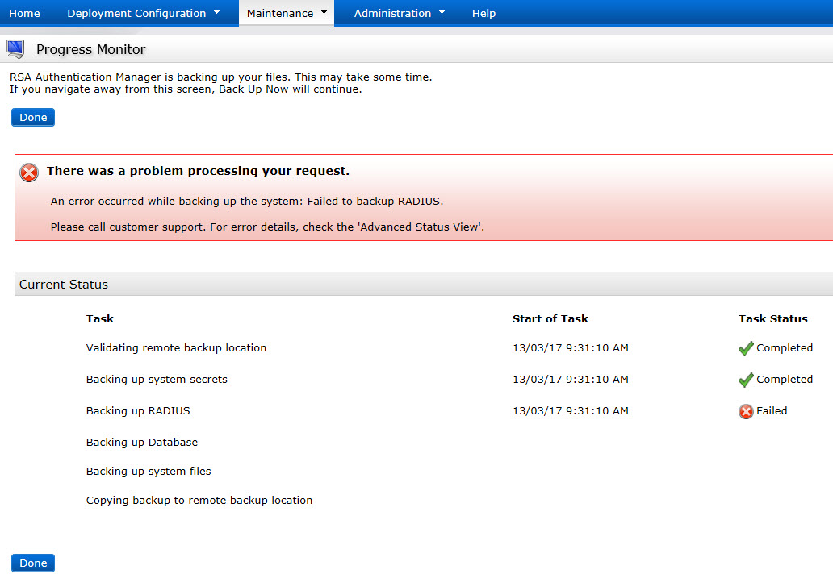Open the Help menu item

pyautogui.click(x=483, y=13)
